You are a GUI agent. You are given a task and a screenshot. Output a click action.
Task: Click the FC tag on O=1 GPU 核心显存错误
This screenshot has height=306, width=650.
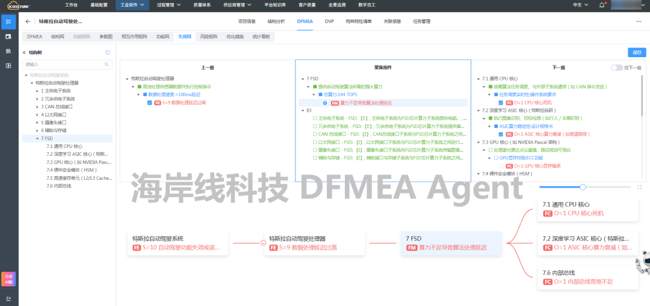tap(510, 166)
